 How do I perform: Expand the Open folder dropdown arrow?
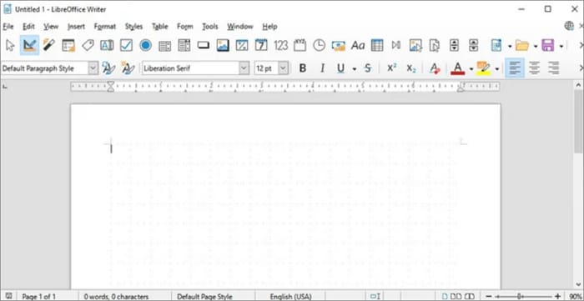536,46
